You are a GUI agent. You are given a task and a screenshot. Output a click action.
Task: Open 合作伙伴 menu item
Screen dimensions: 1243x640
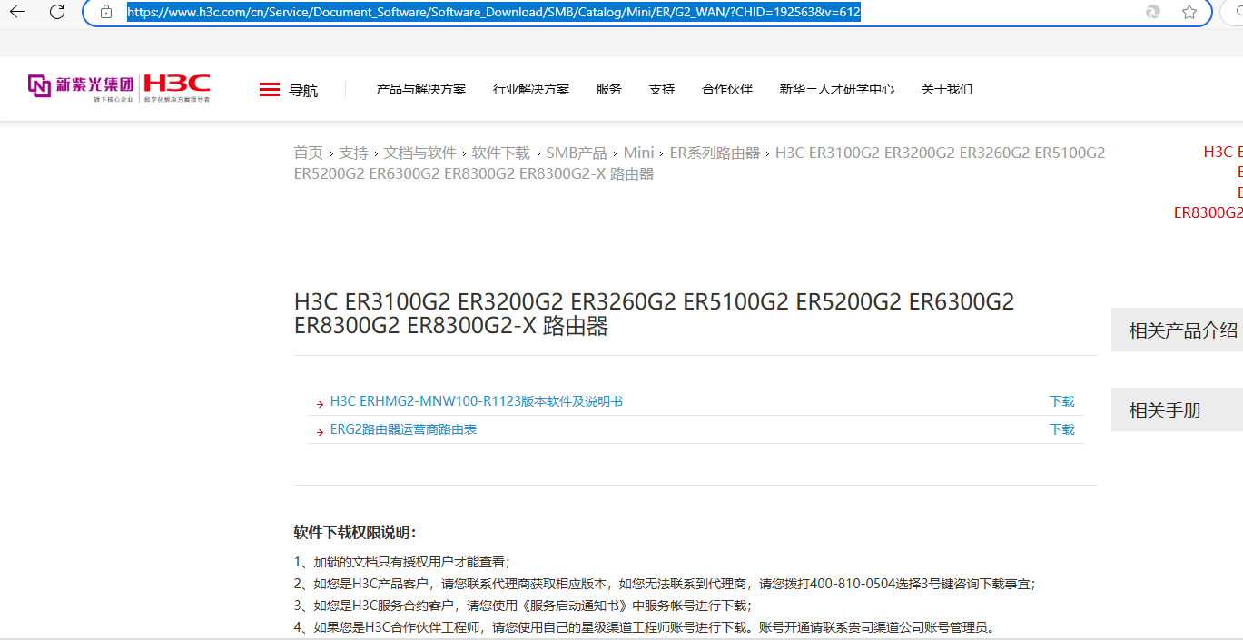(x=727, y=89)
